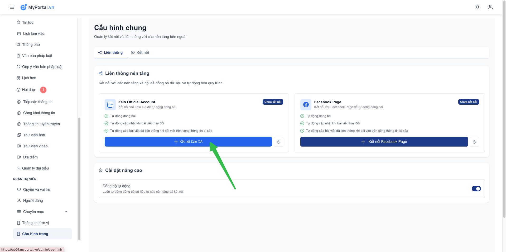Select the Liên thông tab
The height and width of the screenshot is (252, 506).
(x=110, y=52)
